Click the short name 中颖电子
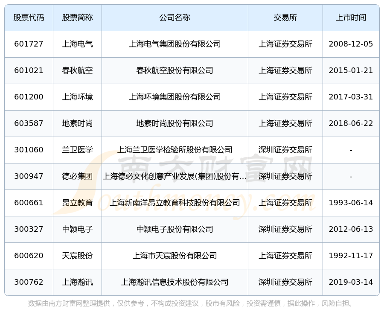The width and height of the screenshot is (384, 315). (x=77, y=229)
